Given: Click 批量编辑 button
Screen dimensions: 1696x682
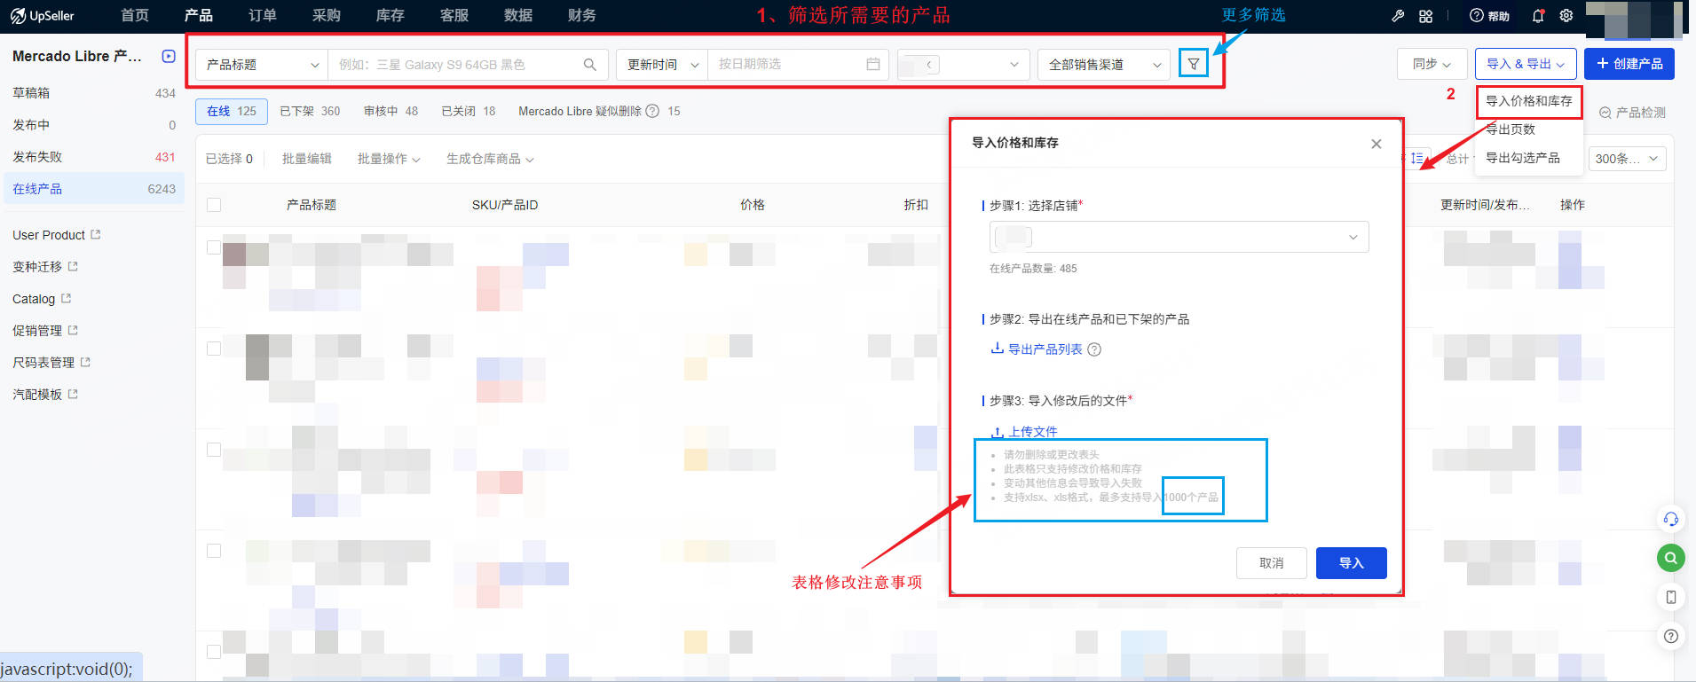Looking at the screenshot, I should 307,159.
